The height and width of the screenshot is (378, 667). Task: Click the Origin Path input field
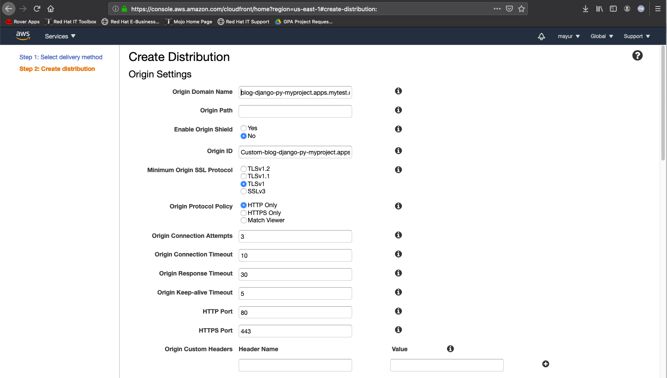click(x=295, y=111)
